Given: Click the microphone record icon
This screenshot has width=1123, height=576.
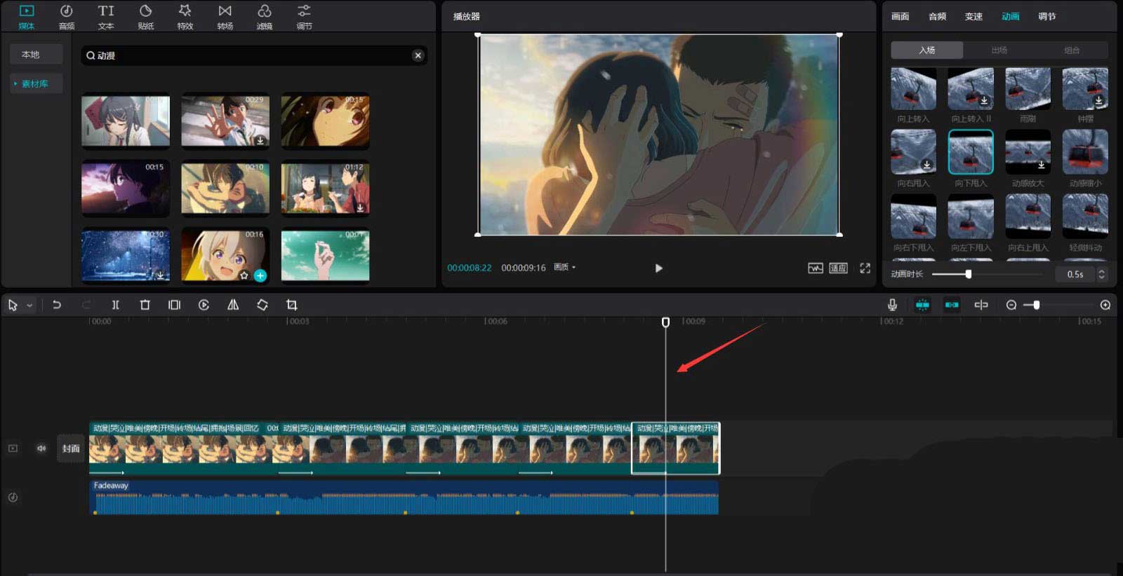Looking at the screenshot, I should click(892, 305).
